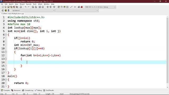Click the Close file toolbar icon
This screenshot has height=95, width=169.
click(14, 7)
